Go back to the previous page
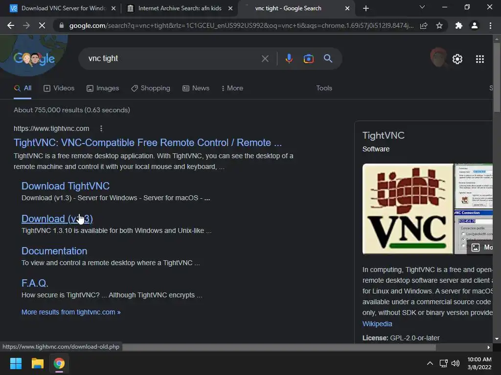Screen dimensions: 501x375 (x=11, y=25)
